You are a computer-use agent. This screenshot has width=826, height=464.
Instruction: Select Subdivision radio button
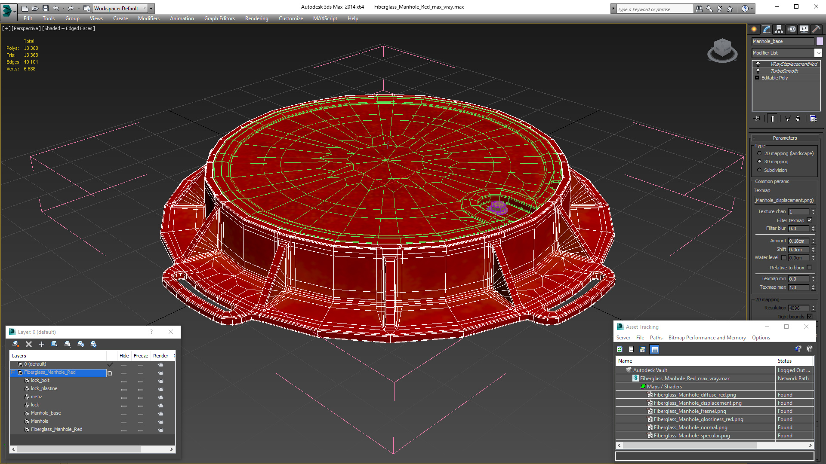(x=759, y=170)
